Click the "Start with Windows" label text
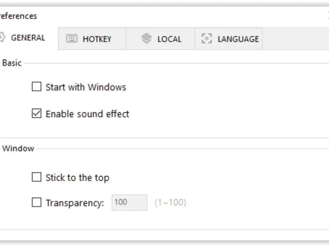Viewport: 329px width, 246px height. [x=86, y=87]
